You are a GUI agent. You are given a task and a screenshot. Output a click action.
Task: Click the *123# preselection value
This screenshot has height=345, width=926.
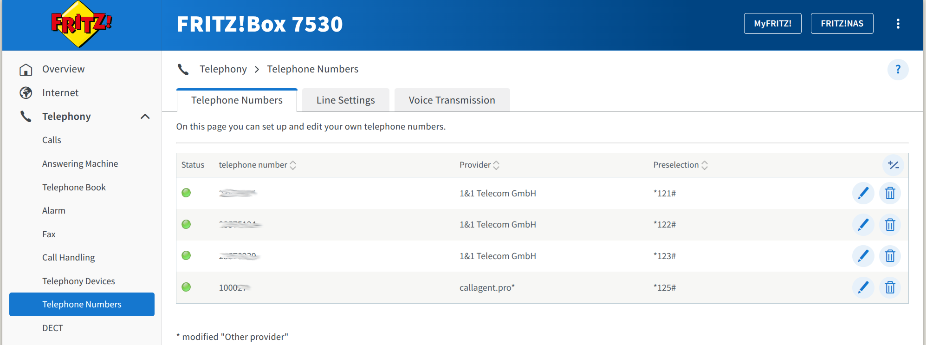664,256
